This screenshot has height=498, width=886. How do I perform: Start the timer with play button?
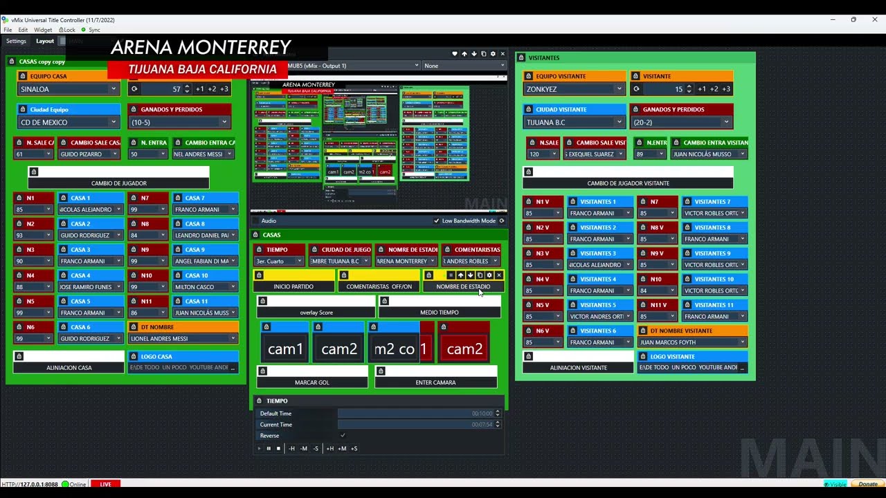(x=260, y=448)
